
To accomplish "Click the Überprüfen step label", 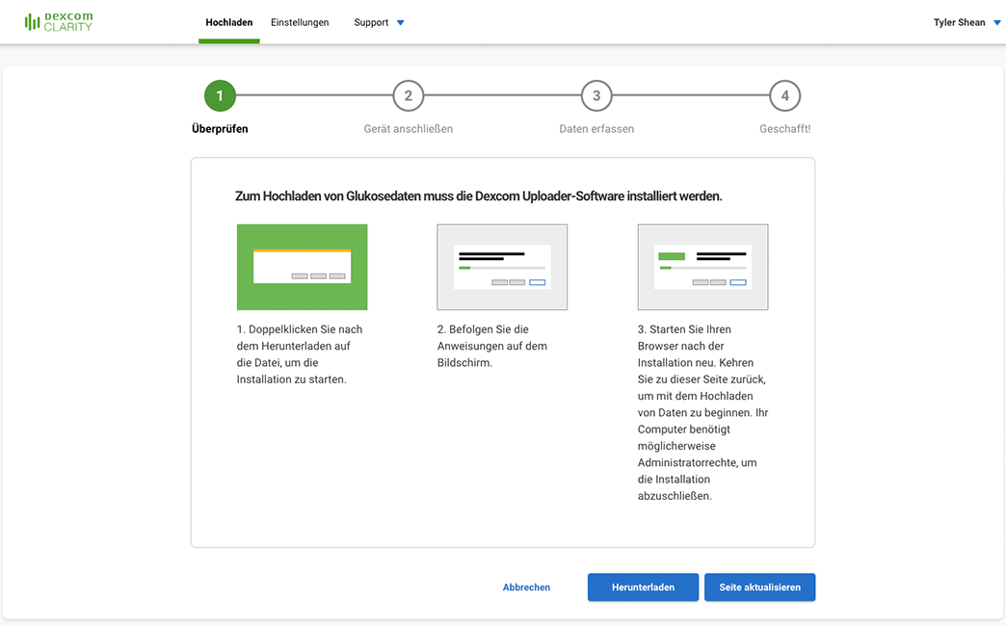I will [x=220, y=129].
